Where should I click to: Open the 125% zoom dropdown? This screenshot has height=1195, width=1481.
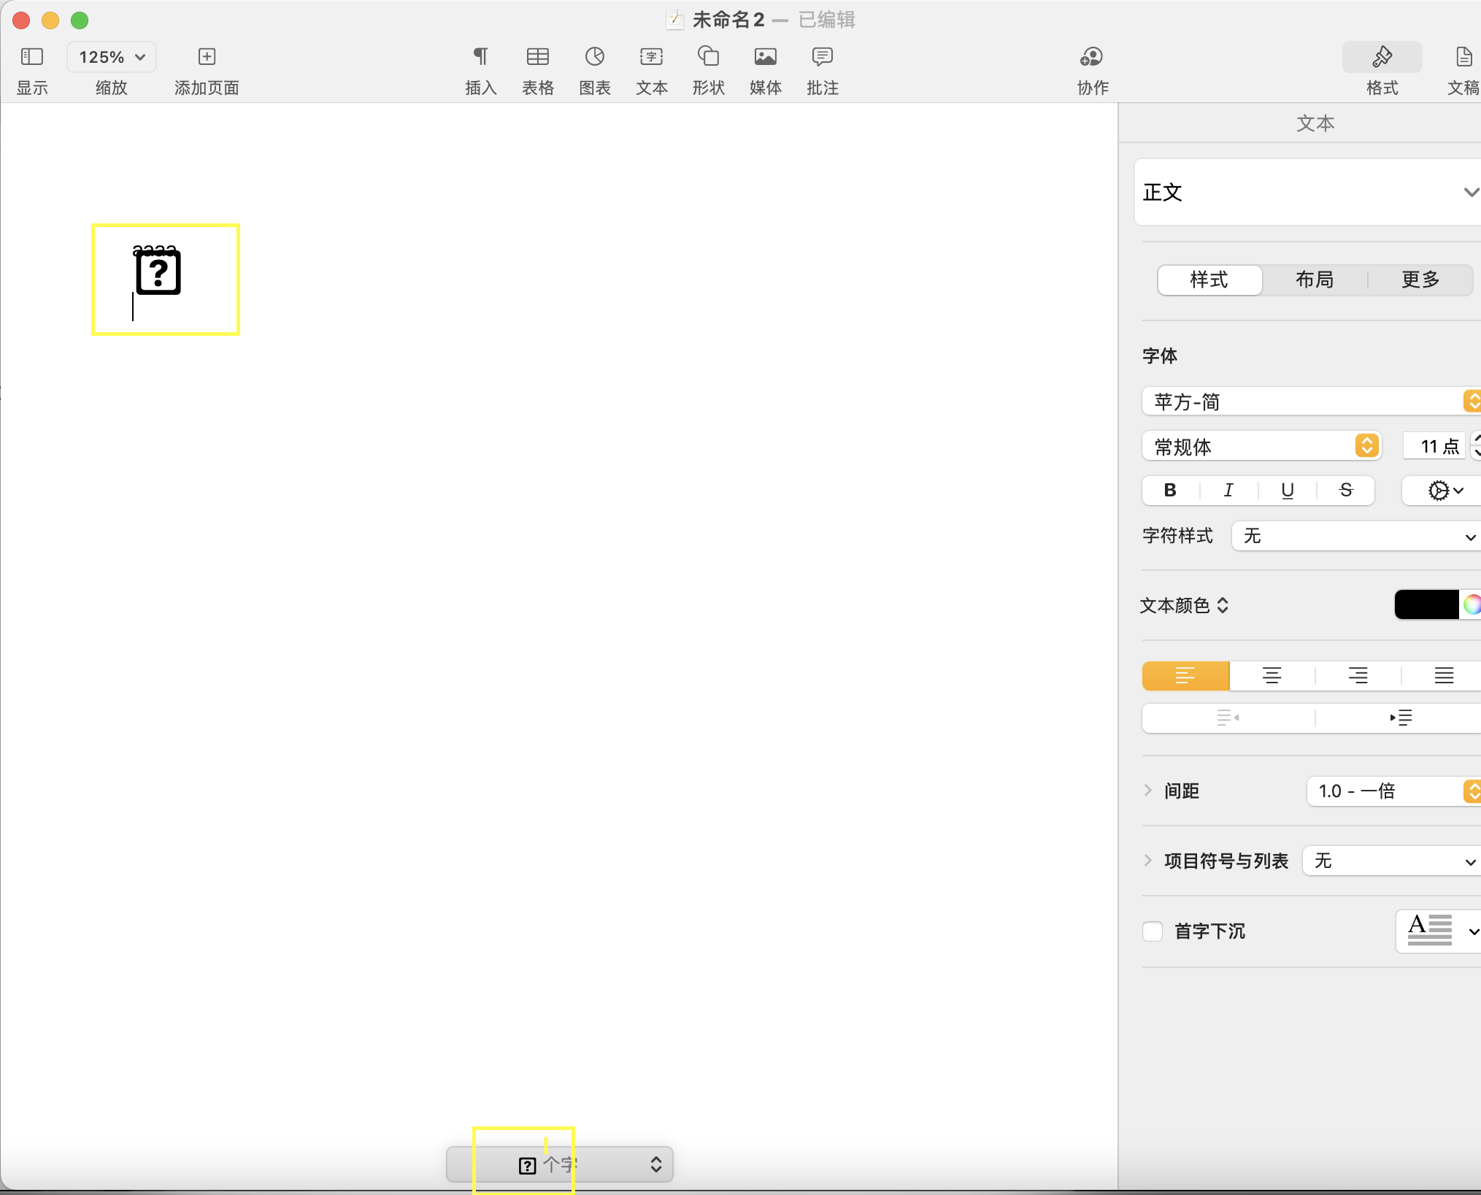(x=112, y=57)
